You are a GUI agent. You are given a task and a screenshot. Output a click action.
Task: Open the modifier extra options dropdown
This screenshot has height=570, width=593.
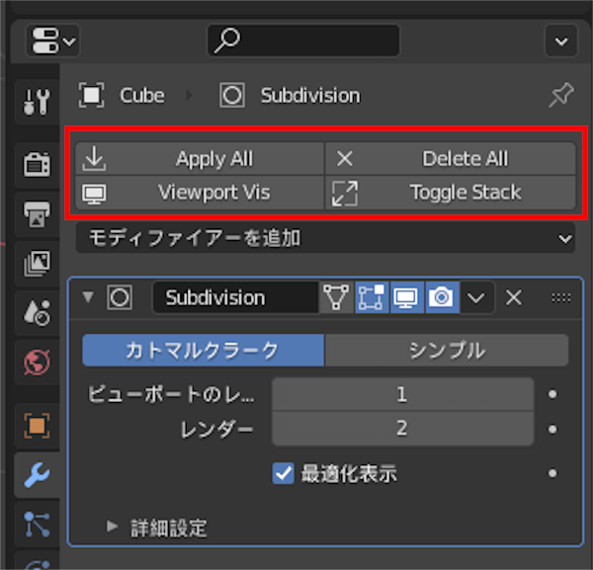(476, 297)
